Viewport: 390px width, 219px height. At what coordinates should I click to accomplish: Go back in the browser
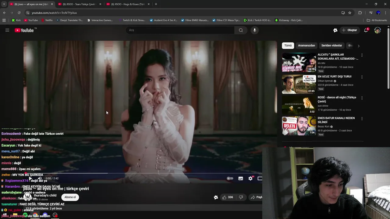click(x=4, y=13)
